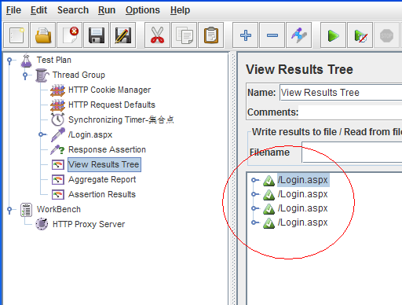Screen dimensions: 402x305
Task: Click the Collapse All minus icon
Action: pyautogui.click(x=272, y=35)
